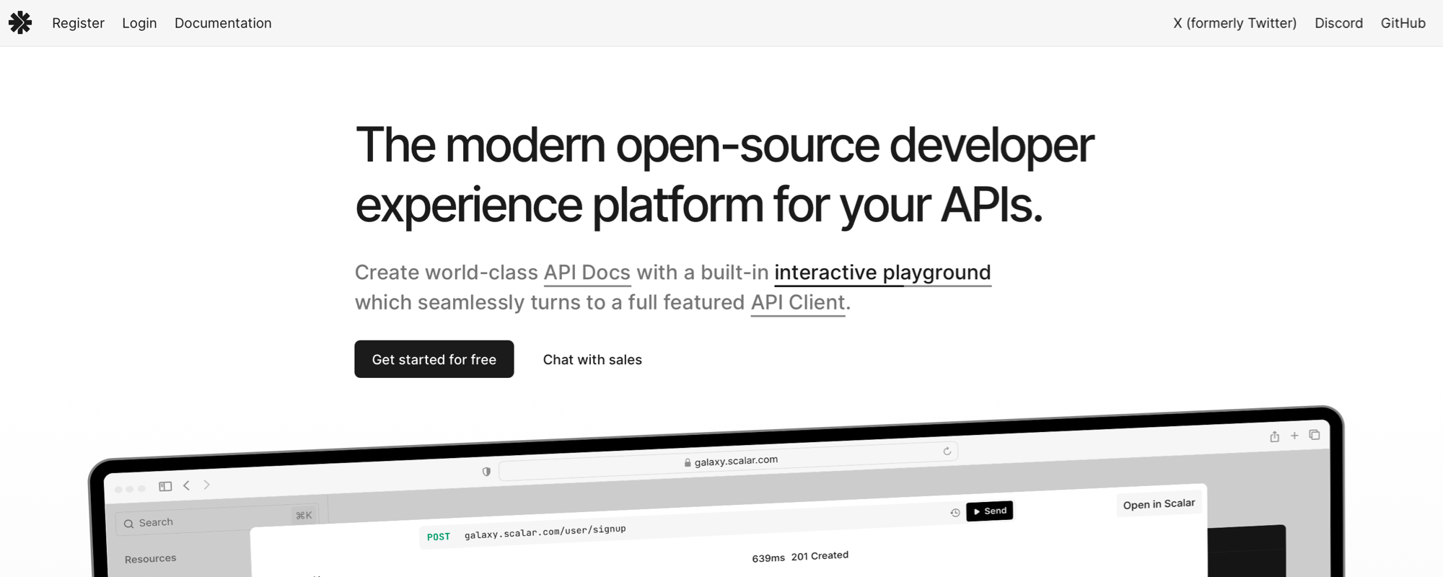Click Chat with sales
The image size is (1443, 577).
592,359
